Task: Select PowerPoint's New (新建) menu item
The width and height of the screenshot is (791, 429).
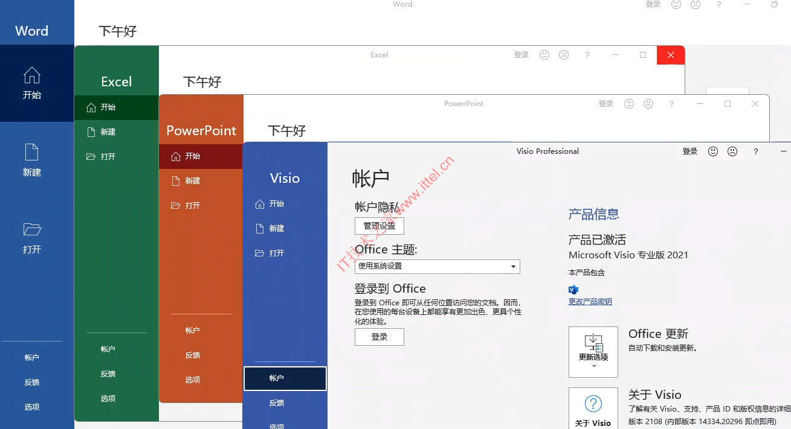Action: [193, 180]
